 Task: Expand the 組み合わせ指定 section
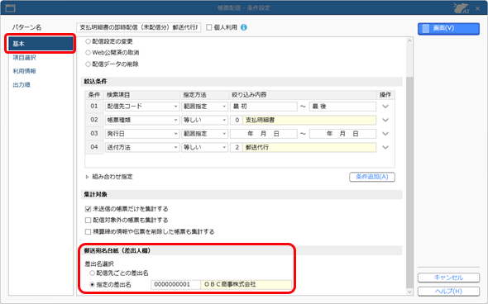[x=87, y=177]
